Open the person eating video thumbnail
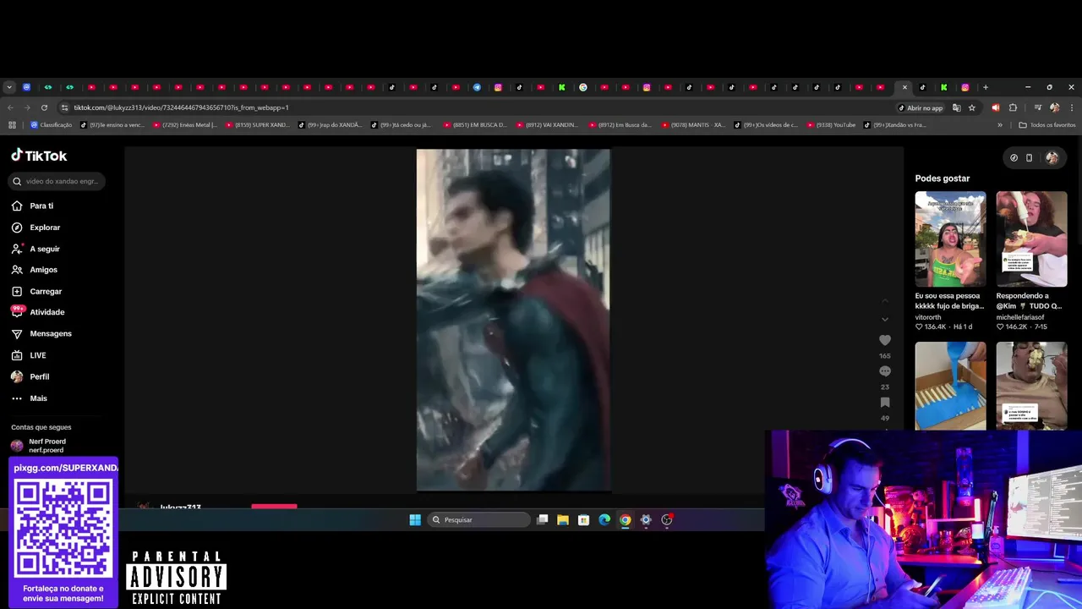Viewport: 1082px width, 609px height. (1031, 386)
